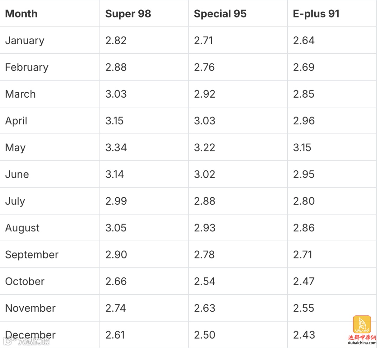The height and width of the screenshot is (348, 380).
Task: Open the dubaichina.com link text
Action: point(362,343)
